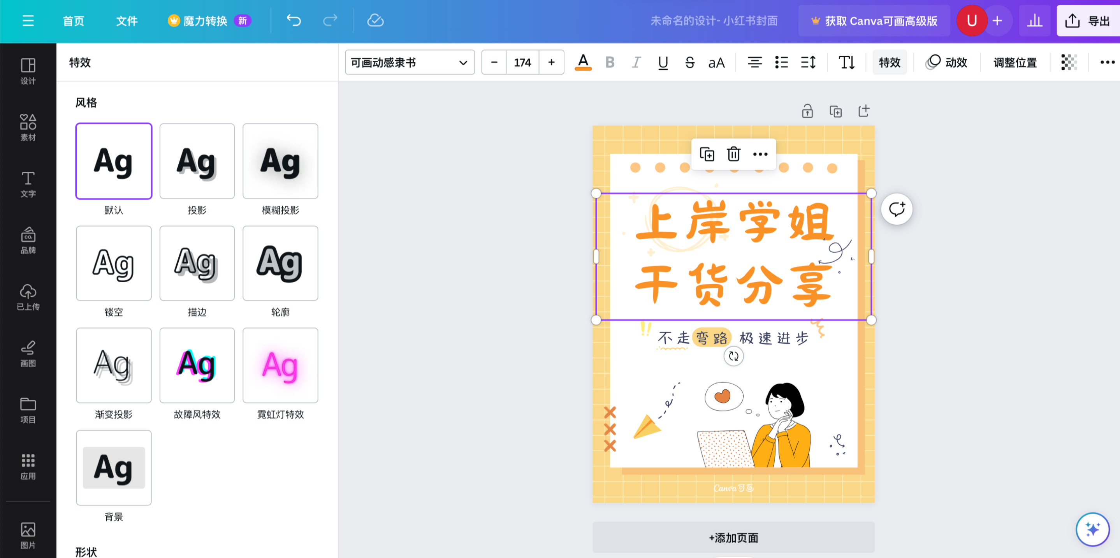Viewport: 1120px width, 558px height.
Task: Go to 首页 (Home)
Action: (x=73, y=20)
